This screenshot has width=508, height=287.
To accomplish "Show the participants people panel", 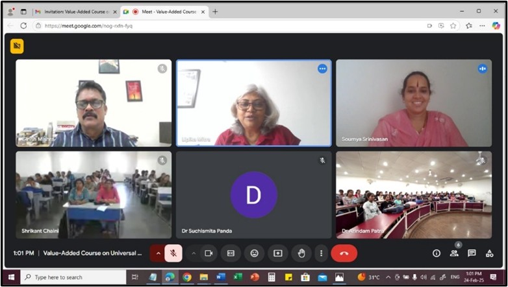I will [454, 253].
